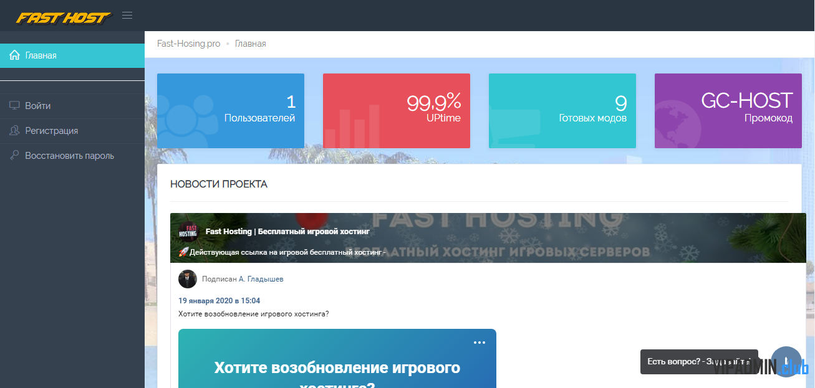Click the Fast-Hosing.pro breadcrumb link
The width and height of the screenshot is (815, 388).
(188, 44)
